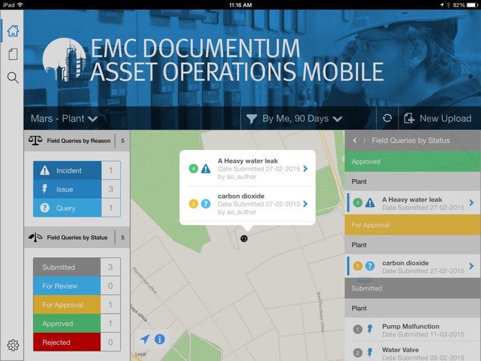Expand the Mars - Plant dropdown
Viewport: 481px width, 361px height.
pos(64,119)
